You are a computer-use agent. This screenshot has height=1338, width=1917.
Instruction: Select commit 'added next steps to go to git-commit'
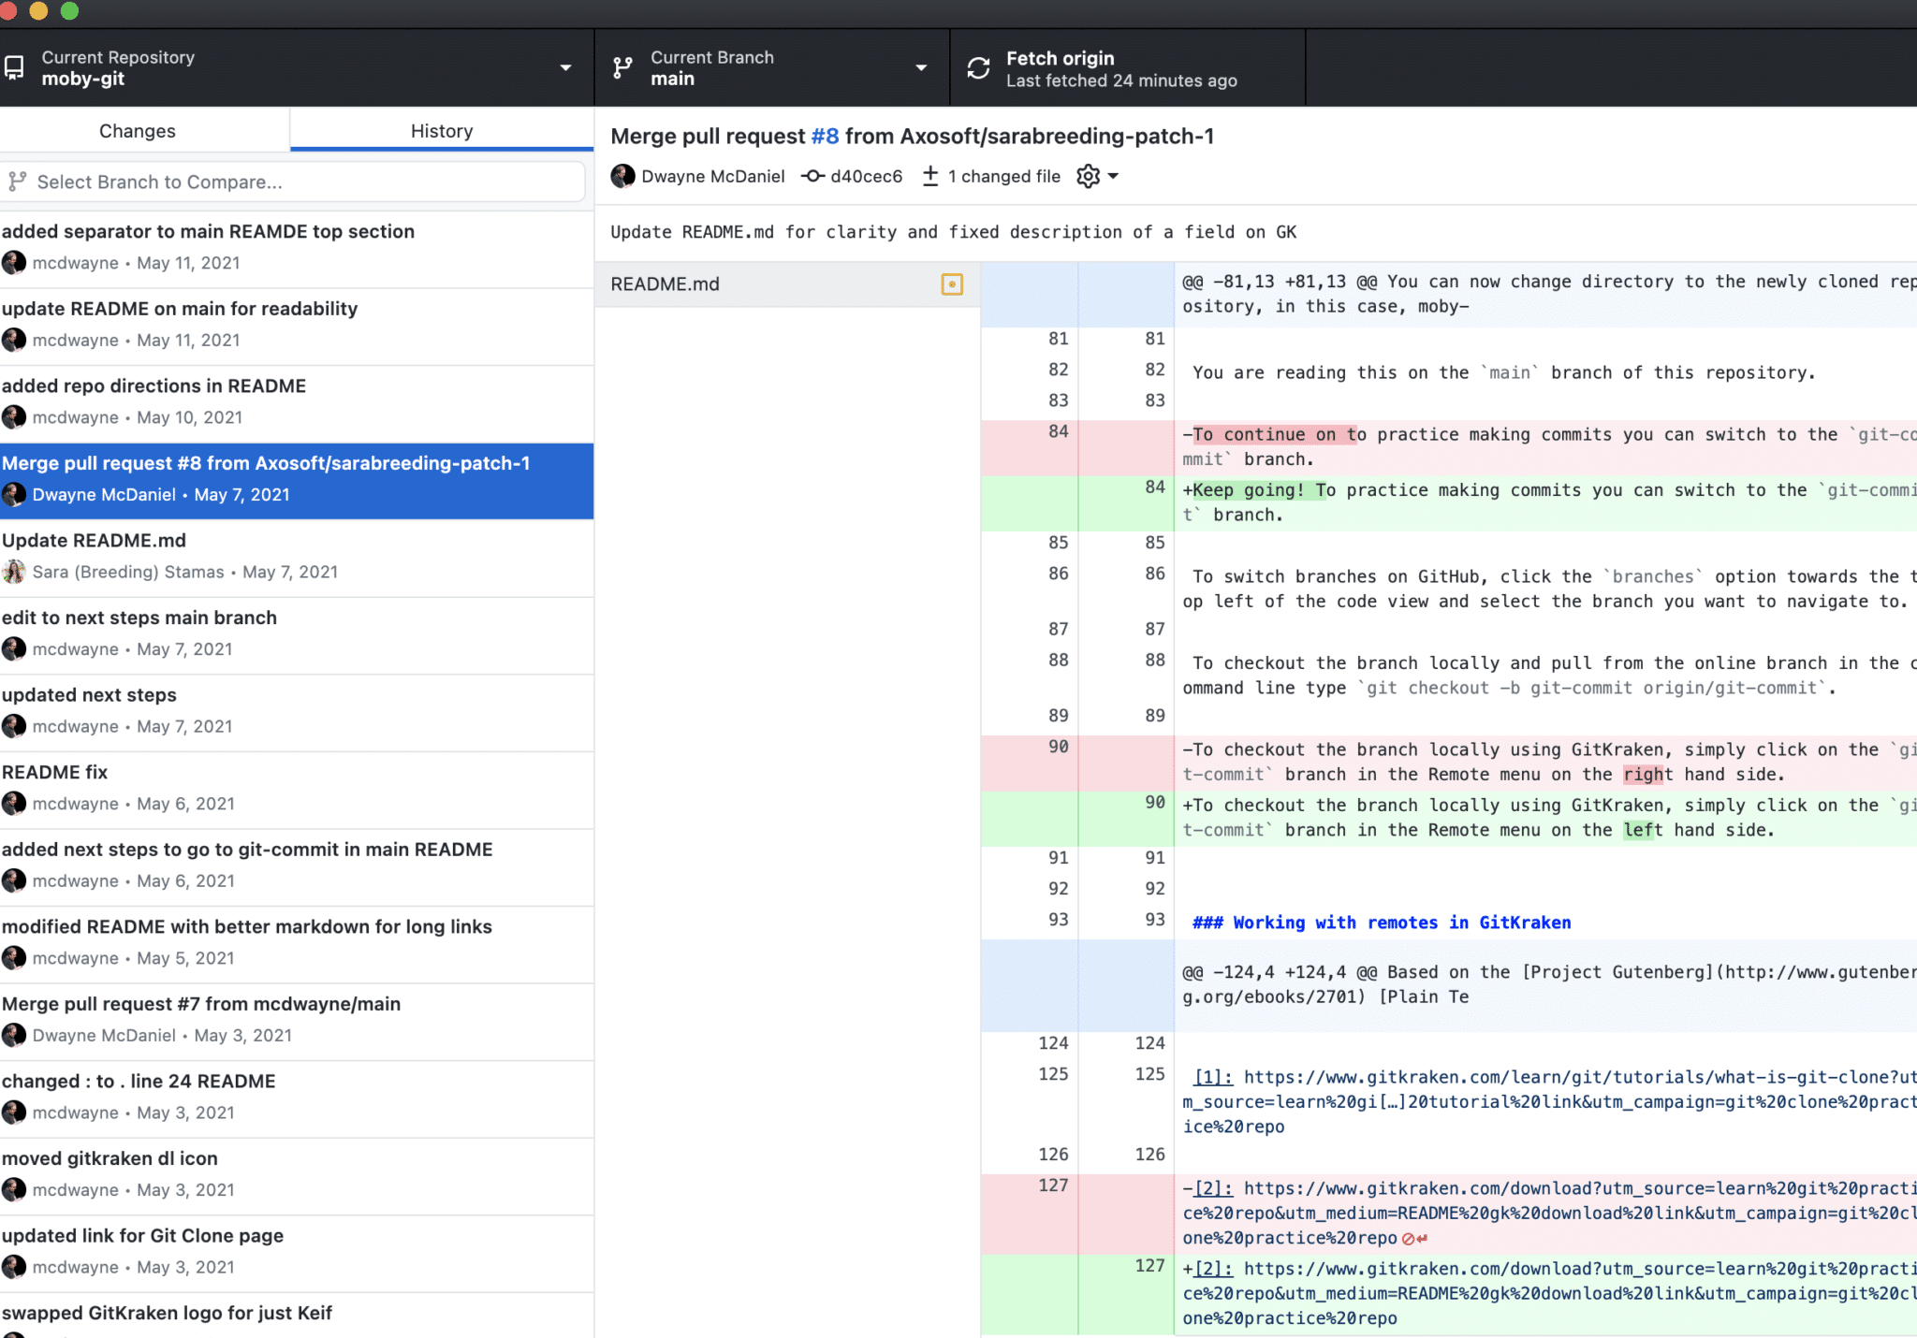pos(297,866)
